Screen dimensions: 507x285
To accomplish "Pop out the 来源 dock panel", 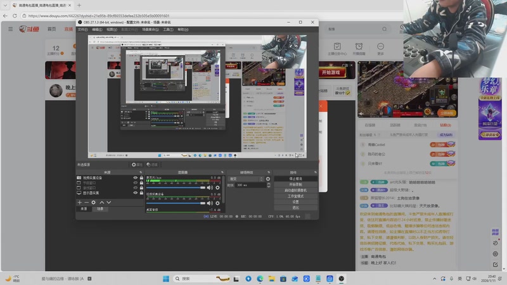I will click(x=141, y=172).
